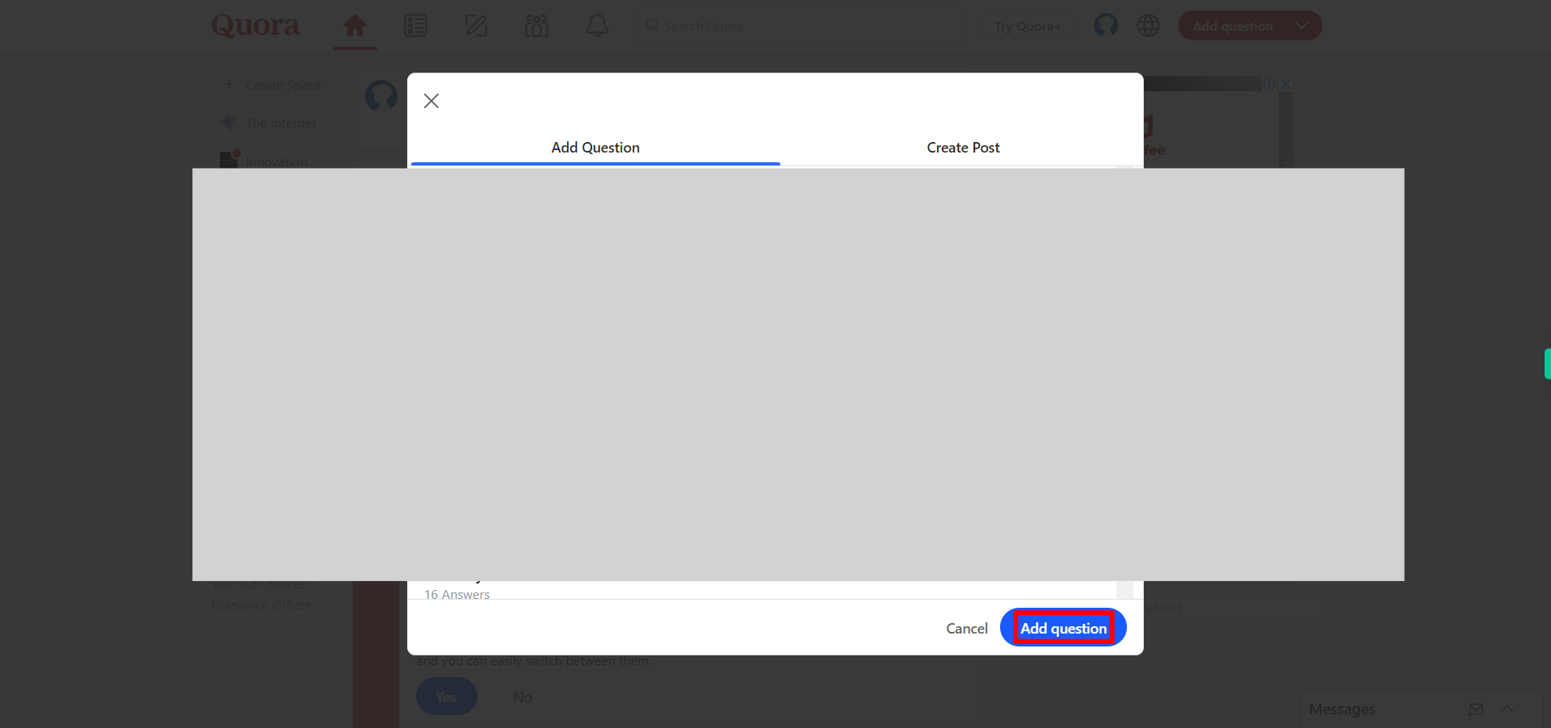Open the Notifications bell

click(597, 26)
